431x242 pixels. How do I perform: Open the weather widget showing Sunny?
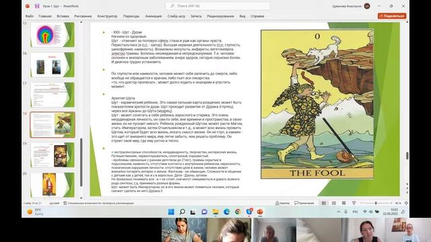(35, 212)
